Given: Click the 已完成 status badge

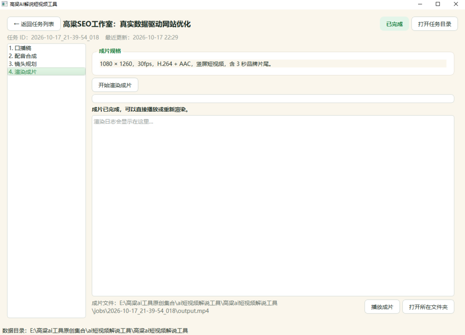Looking at the screenshot, I should [394, 24].
